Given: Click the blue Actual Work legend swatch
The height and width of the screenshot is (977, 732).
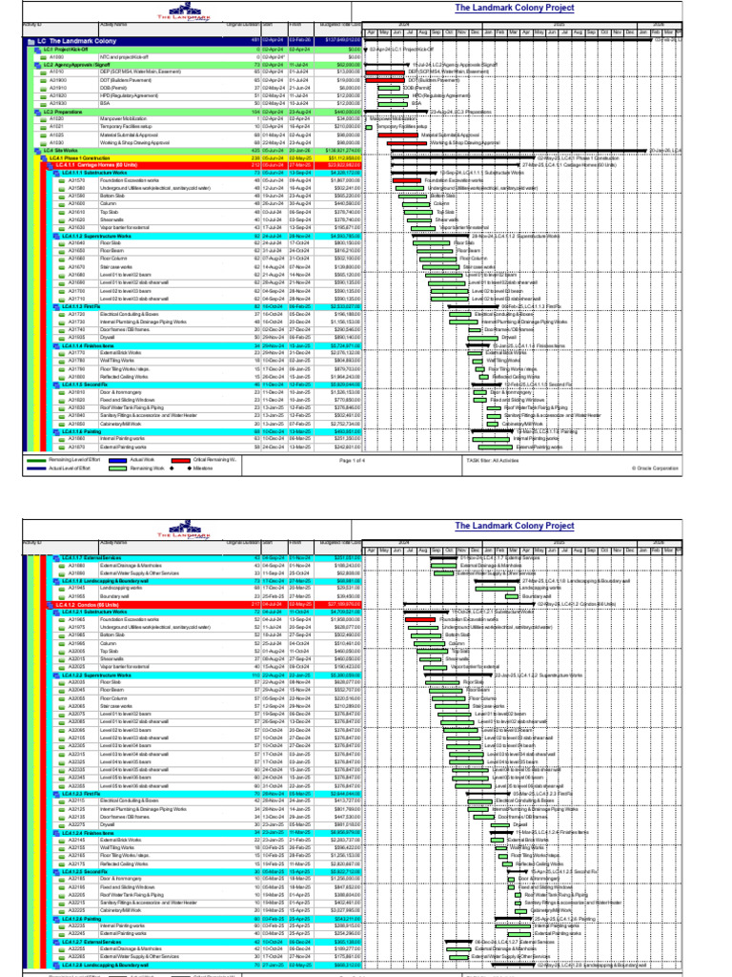Looking at the screenshot, I should coord(117,461).
